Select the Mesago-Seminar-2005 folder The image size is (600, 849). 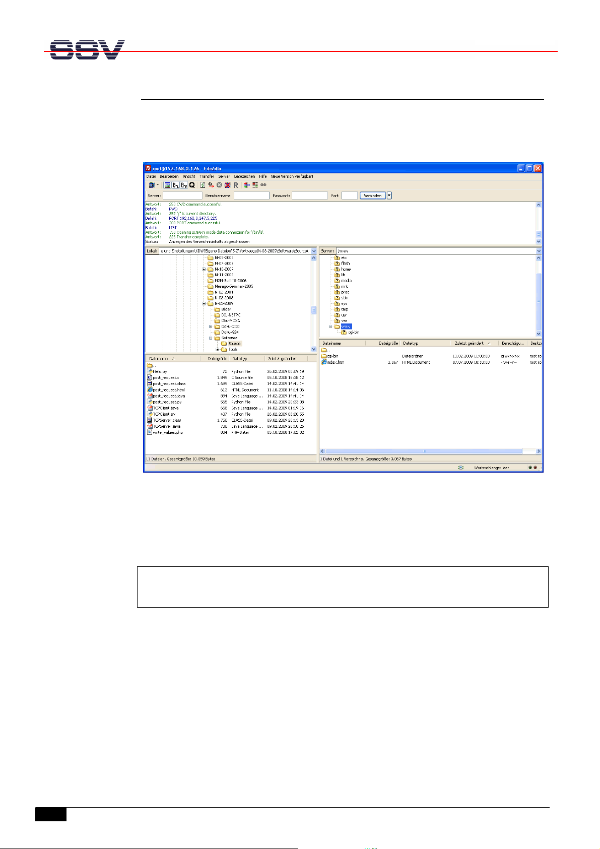coord(234,286)
